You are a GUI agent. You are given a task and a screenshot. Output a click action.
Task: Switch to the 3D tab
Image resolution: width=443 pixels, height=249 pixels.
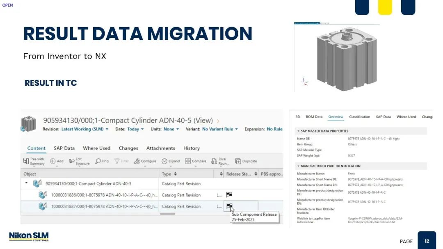[298, 117]
